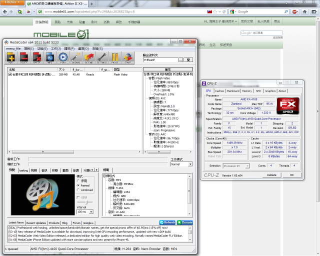Click the browse (...) button for output folder
Image resolution: width=320 pixels, height=256 pixels.
click(x=180, y=60)
